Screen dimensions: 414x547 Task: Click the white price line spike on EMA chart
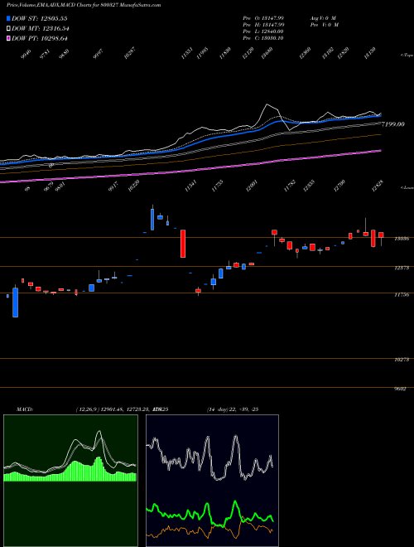267,104
